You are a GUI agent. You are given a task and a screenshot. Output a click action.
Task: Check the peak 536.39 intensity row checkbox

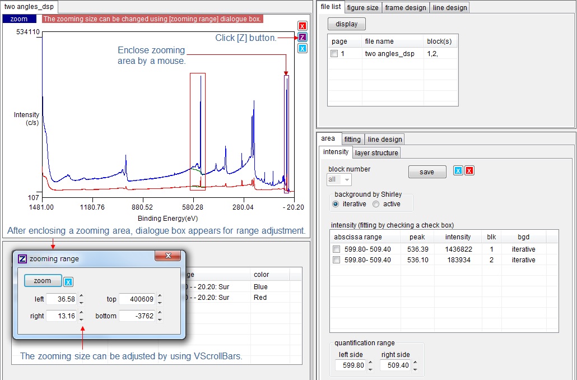pos(337,249)
